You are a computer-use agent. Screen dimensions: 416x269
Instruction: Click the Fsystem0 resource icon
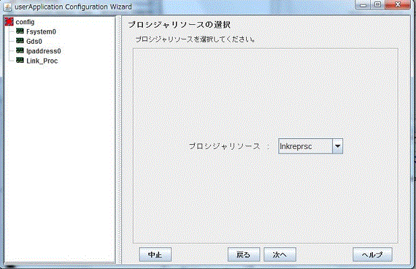20,31
